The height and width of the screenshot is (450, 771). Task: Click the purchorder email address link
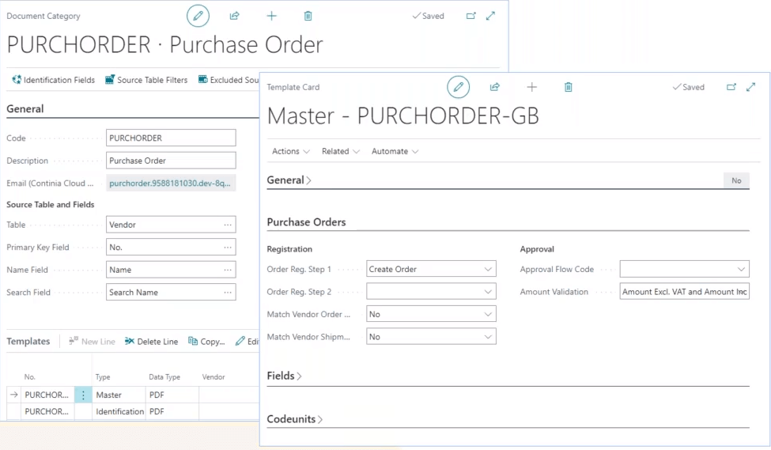[x=170, y=183]
